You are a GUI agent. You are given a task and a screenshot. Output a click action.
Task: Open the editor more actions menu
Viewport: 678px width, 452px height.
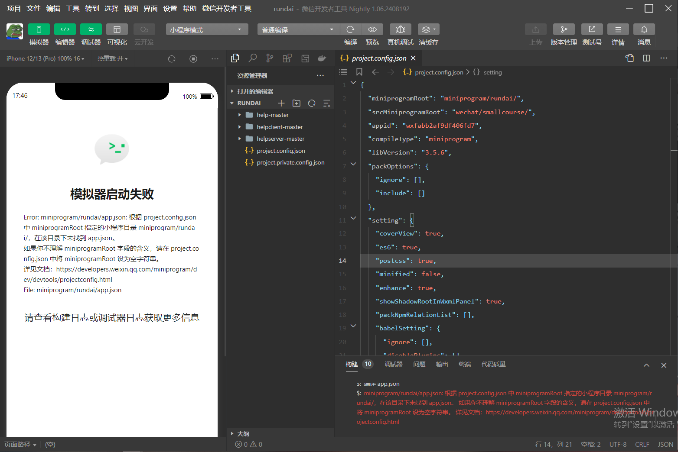664,58
